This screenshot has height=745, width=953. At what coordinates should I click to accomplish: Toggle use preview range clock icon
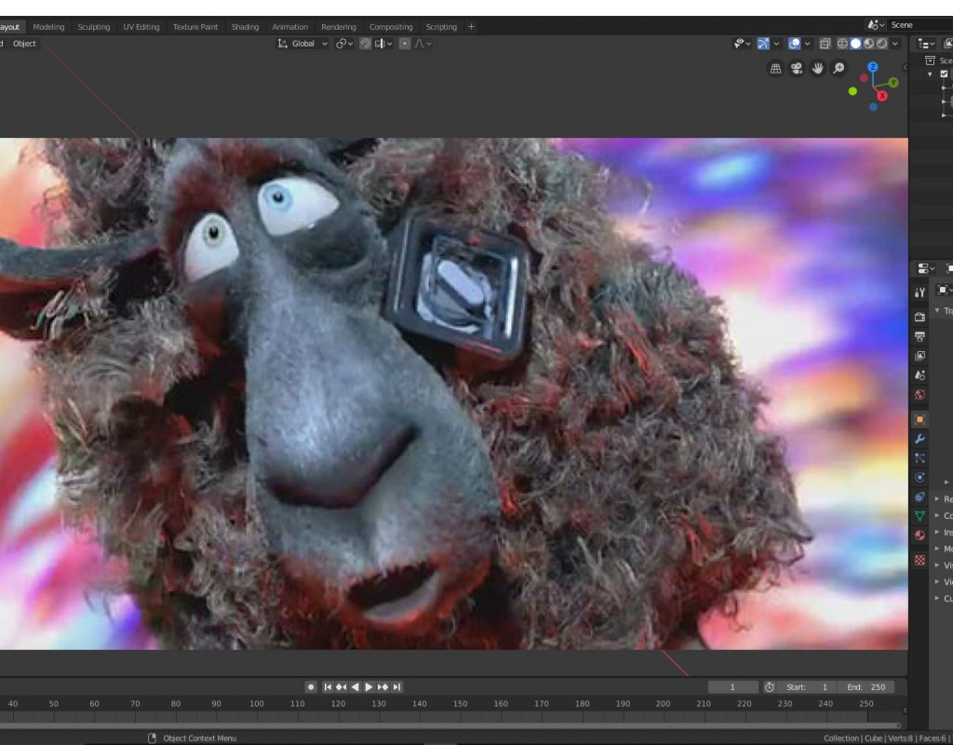(770, 686)
